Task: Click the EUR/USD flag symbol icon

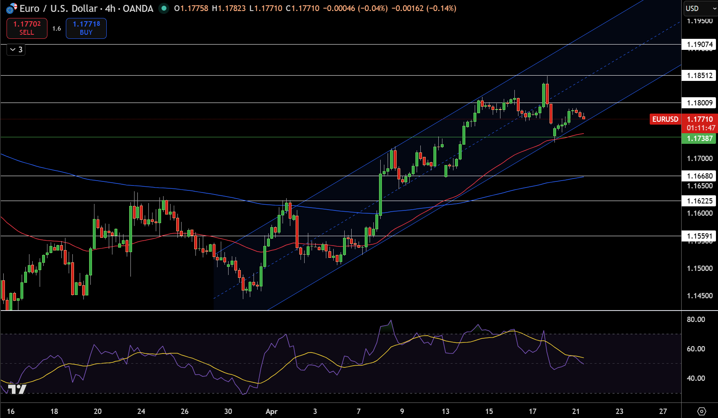Action: (11, 8)
